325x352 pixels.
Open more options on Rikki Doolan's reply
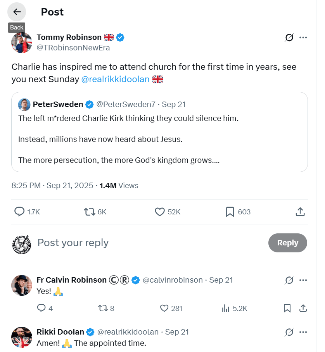click(x=303, y=332)
